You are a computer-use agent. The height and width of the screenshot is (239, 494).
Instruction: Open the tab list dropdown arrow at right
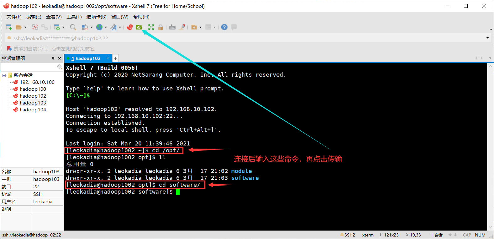[x=490, y=58]
